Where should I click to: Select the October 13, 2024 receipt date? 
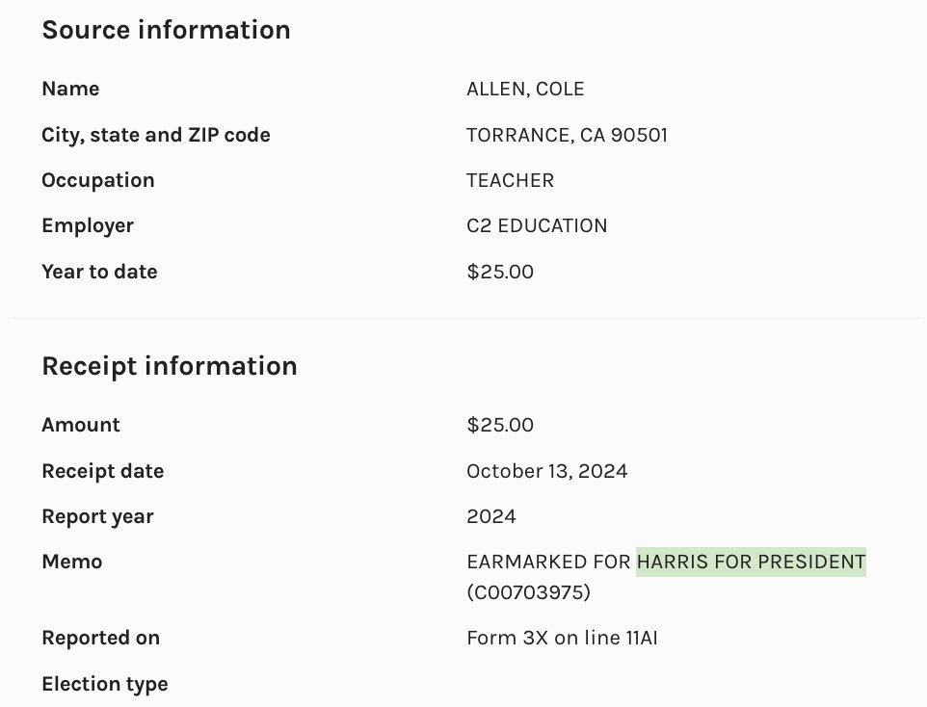point(546,471)
